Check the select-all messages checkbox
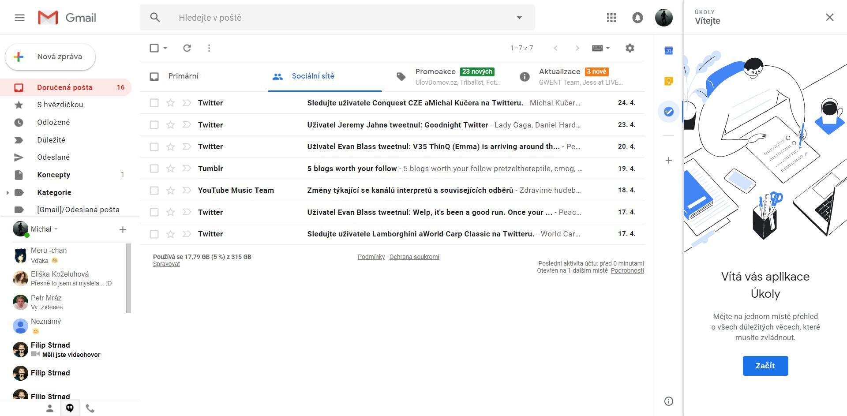Screen dimensions: 847x416 click(x=154, y=48)
